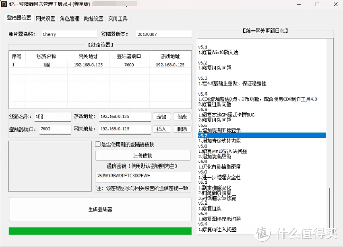Viewport: 343px width, 247px height.
Task: Select the 1服 row in line table
Action: pyautogui.click(x=100, y=65)
